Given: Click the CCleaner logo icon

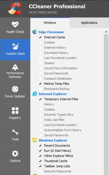Looking at the screenshot, I should click(x=15, y=9).
